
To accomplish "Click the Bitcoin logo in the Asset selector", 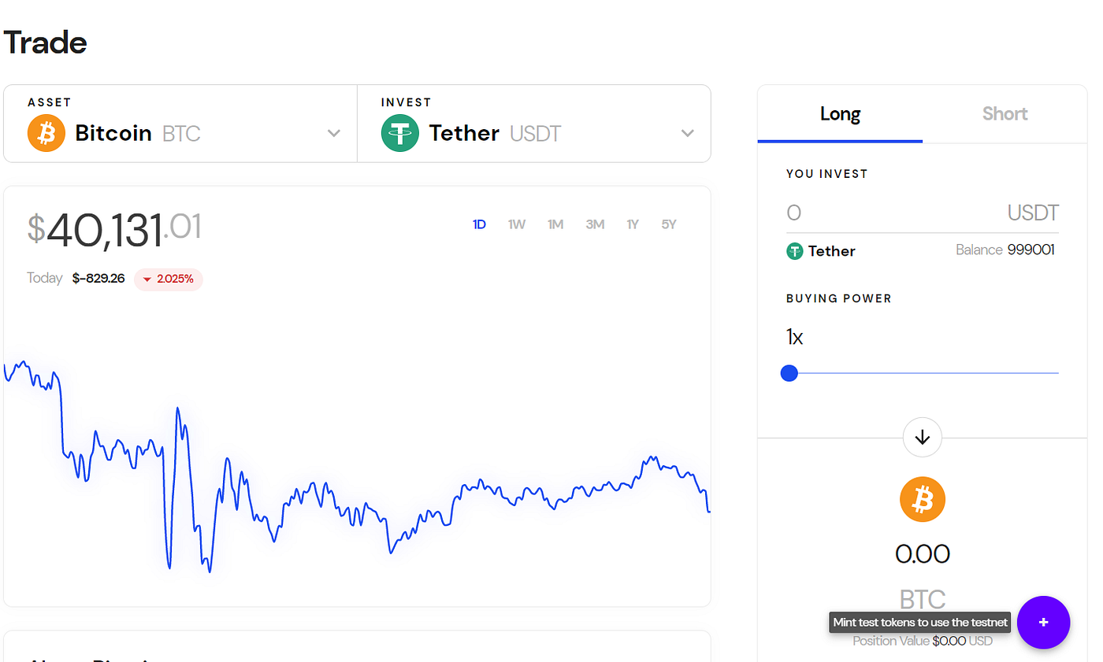I will tap(46, 133).
